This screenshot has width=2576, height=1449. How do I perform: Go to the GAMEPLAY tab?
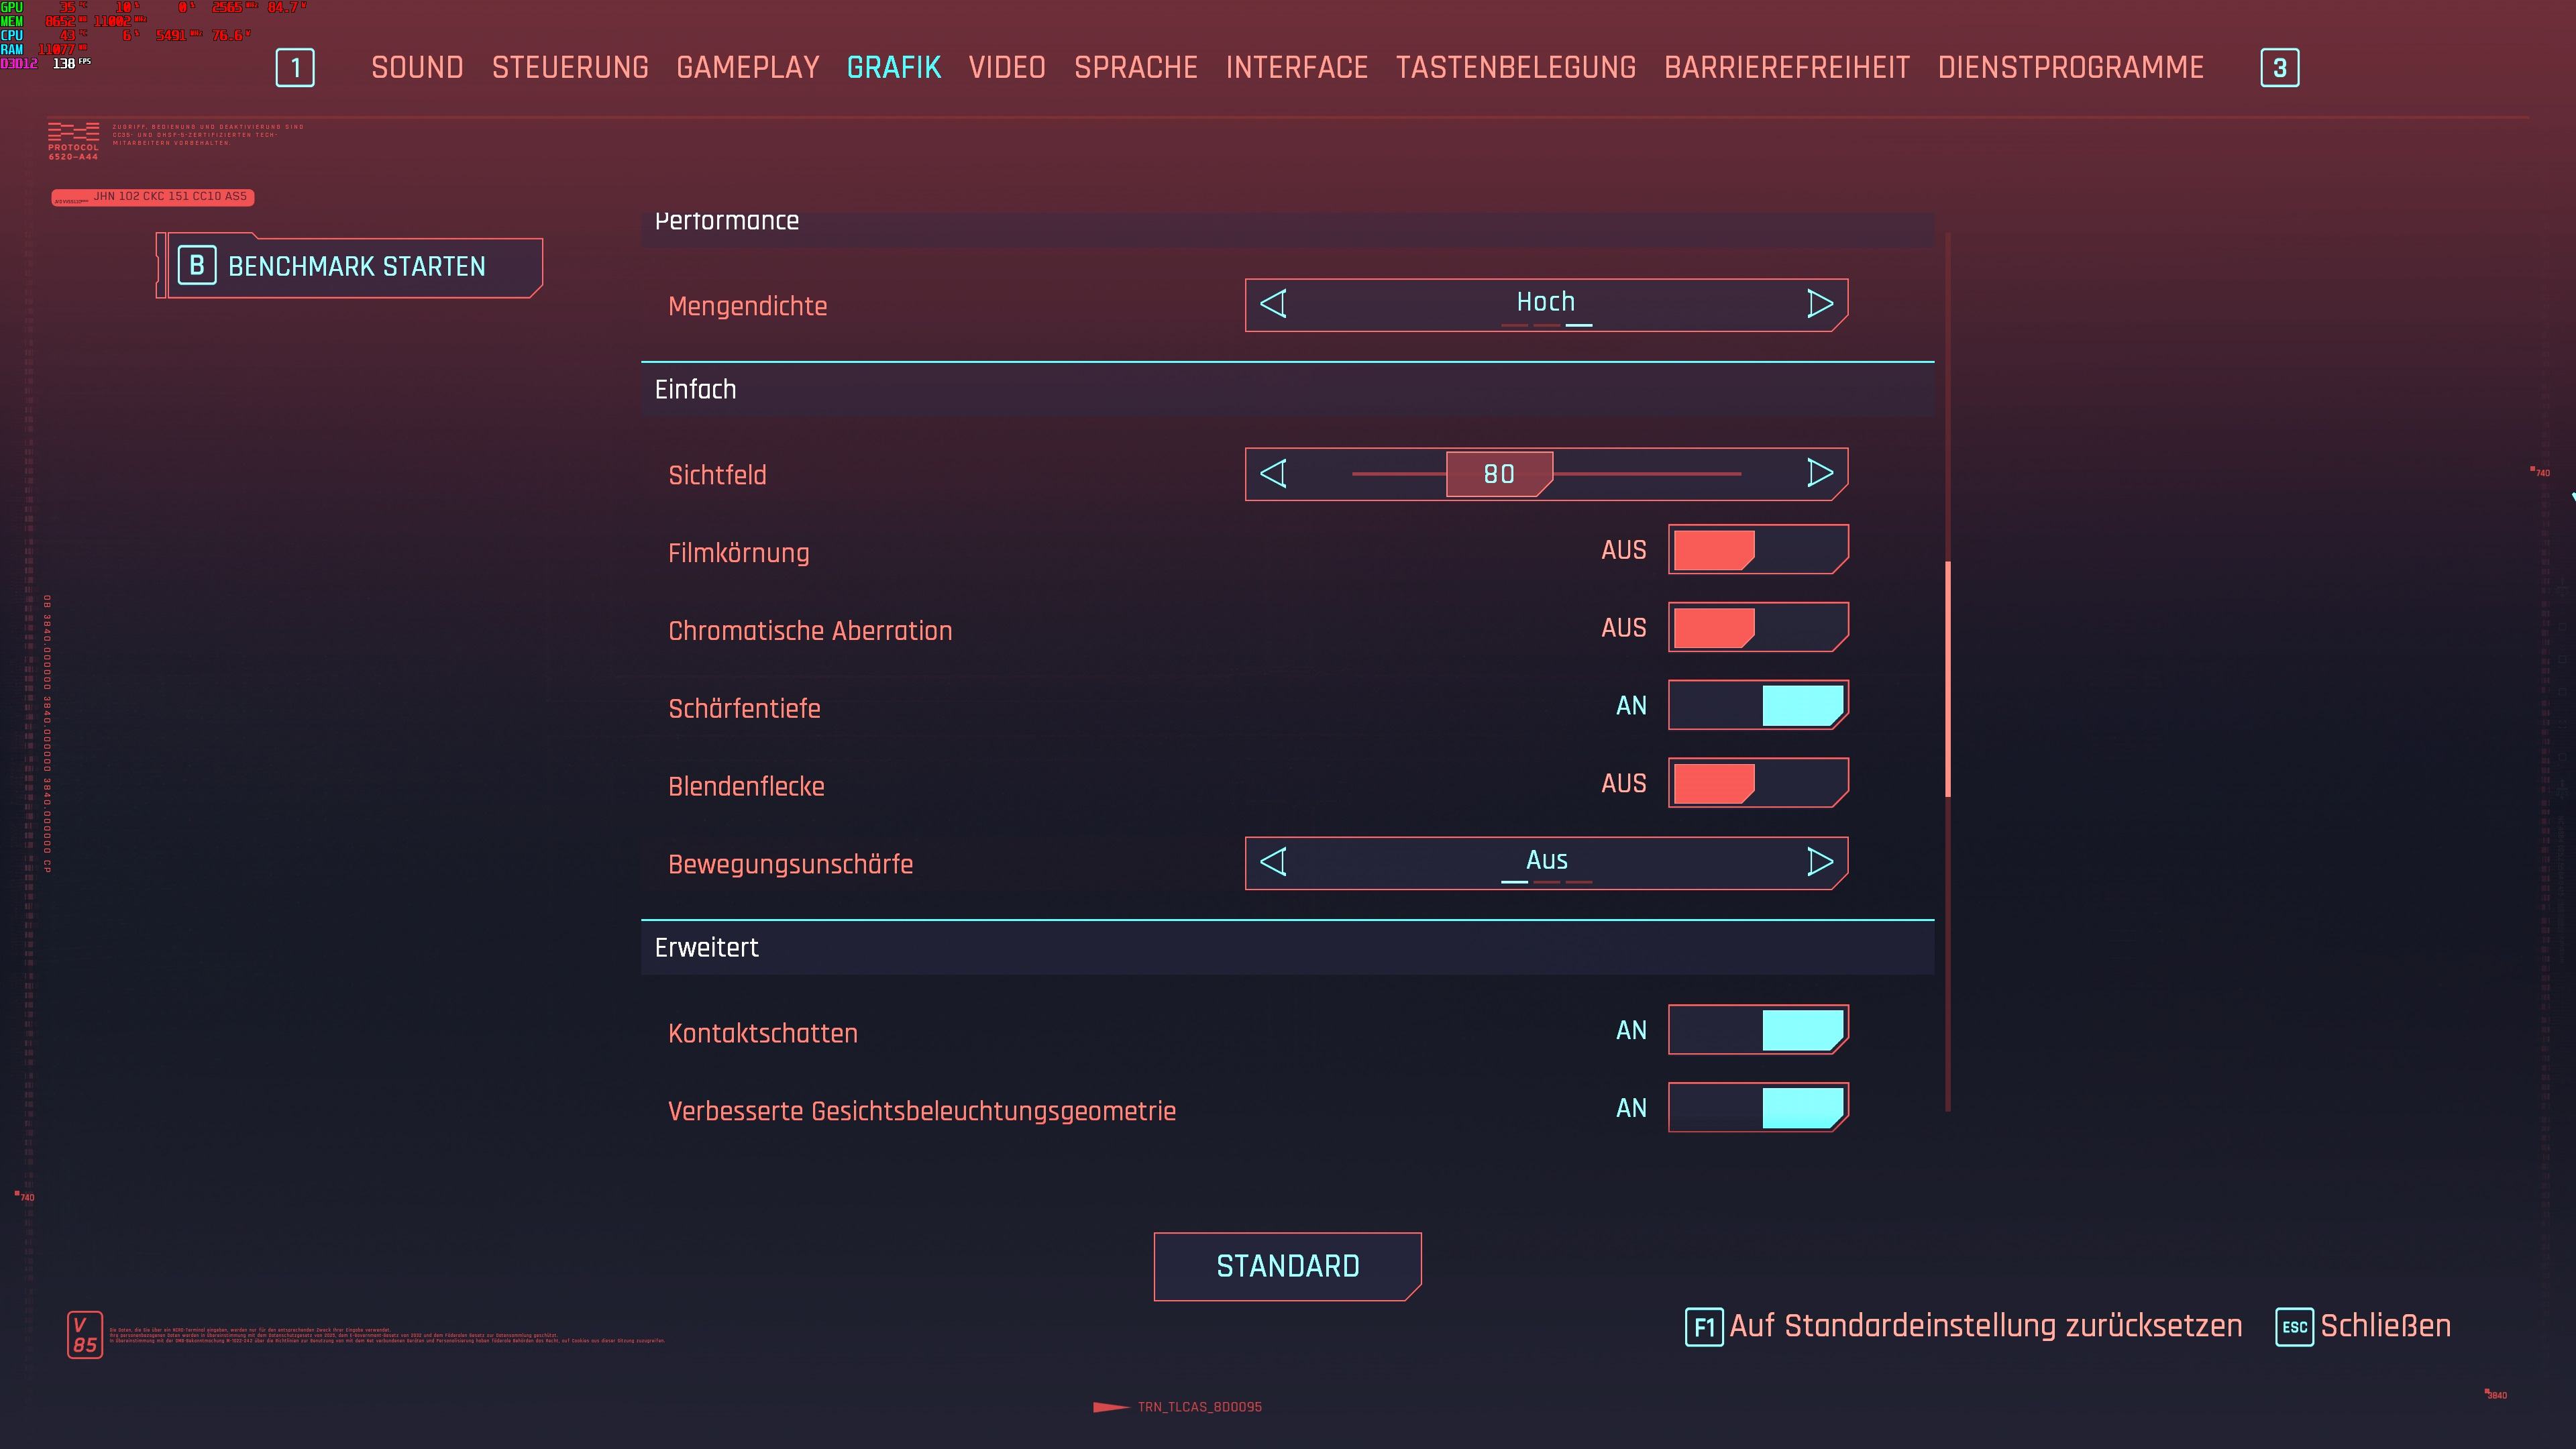[748, 68]
